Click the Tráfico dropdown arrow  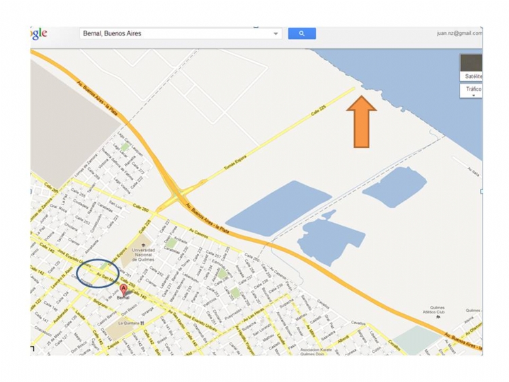[474, 95]
